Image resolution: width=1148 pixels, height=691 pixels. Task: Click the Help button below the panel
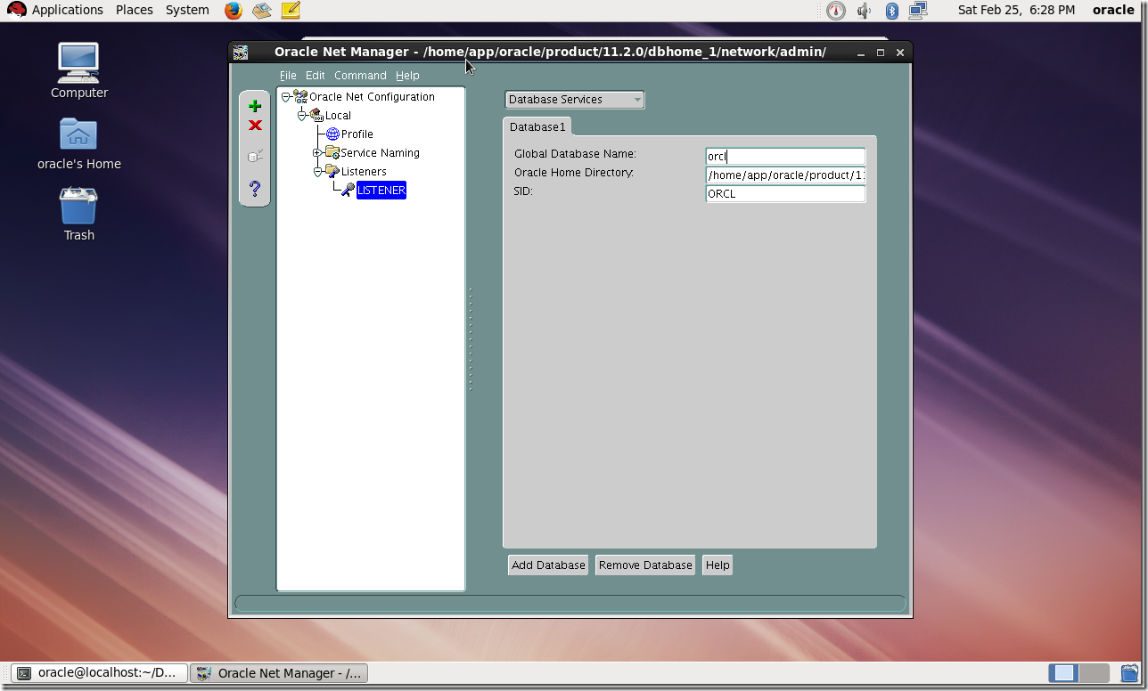click(x=717, y=565)
